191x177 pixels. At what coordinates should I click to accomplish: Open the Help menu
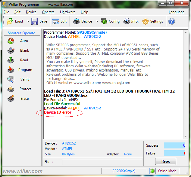84,12
